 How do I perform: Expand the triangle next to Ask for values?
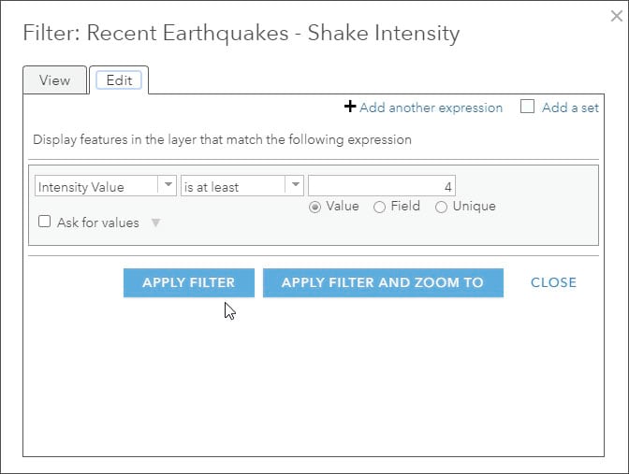[155, 223]
